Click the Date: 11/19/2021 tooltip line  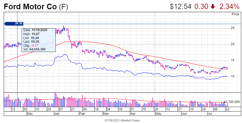(35, 30)
